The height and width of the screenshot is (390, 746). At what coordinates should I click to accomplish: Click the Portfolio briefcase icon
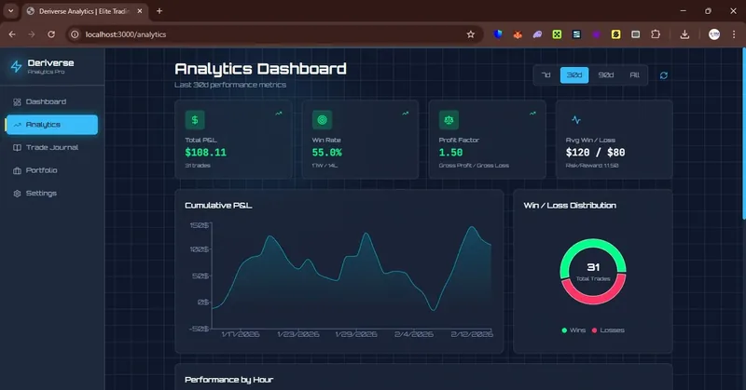pos(17,170)
